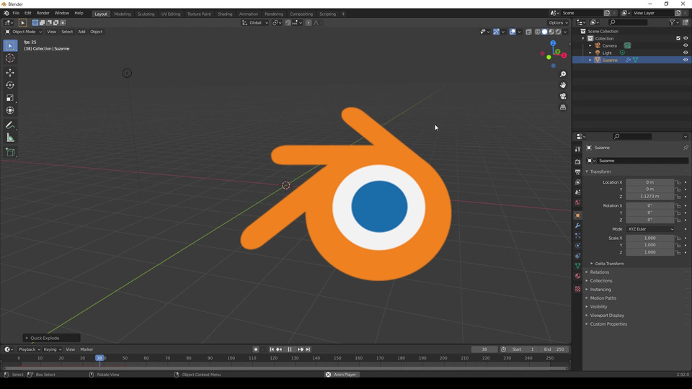Open the World properties tab
The width and height of the screenshot is (692, 389).
pyautogui.click(x=577, y=202)
